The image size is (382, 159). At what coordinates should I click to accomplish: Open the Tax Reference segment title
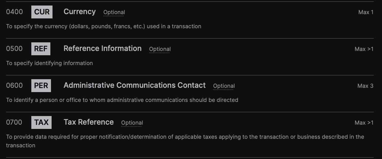(88, 122)
